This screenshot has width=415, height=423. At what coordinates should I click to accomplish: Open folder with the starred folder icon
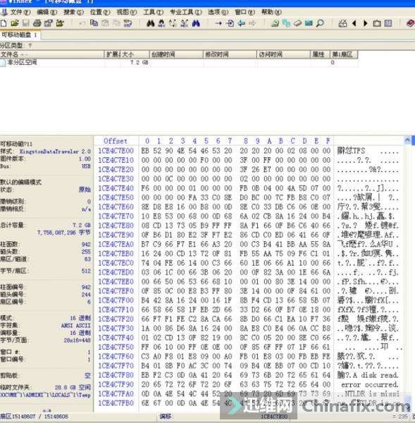point(60,23)
